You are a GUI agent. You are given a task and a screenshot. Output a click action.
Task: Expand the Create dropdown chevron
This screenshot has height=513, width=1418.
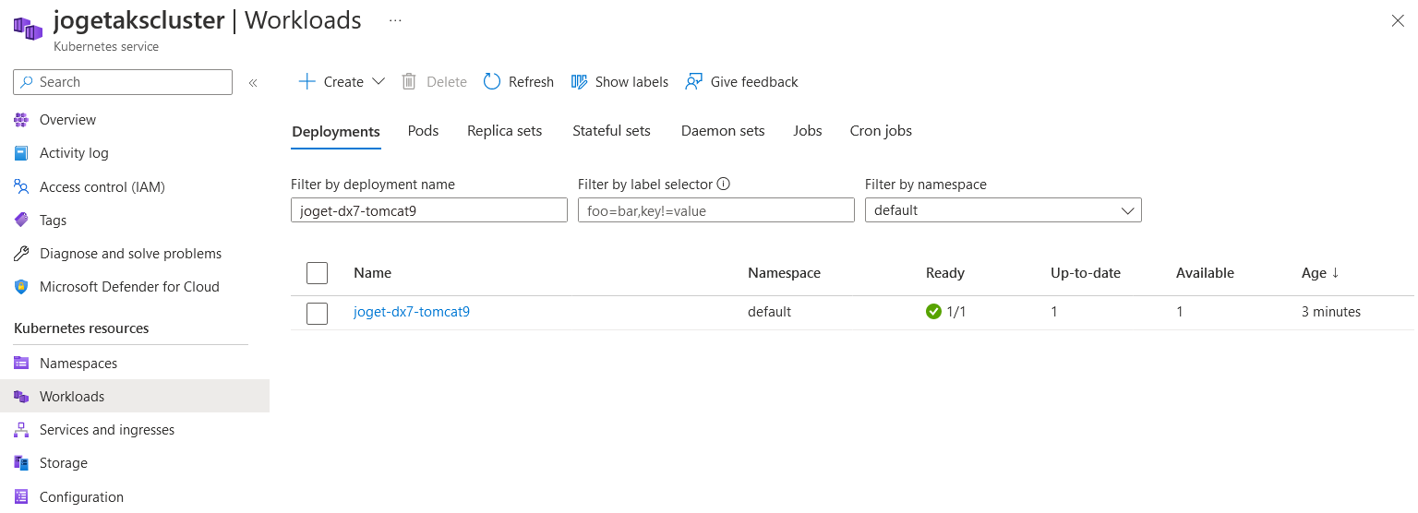[379, 82]
